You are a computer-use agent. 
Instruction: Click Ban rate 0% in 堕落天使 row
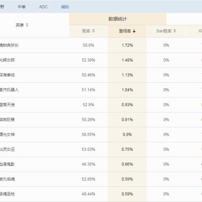166,105
